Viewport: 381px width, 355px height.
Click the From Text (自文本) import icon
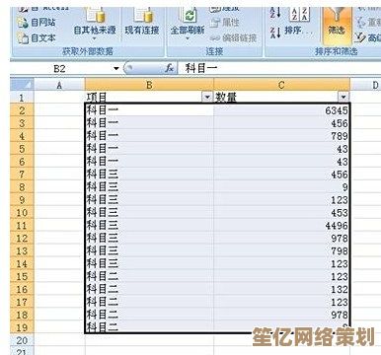point(23,38)
